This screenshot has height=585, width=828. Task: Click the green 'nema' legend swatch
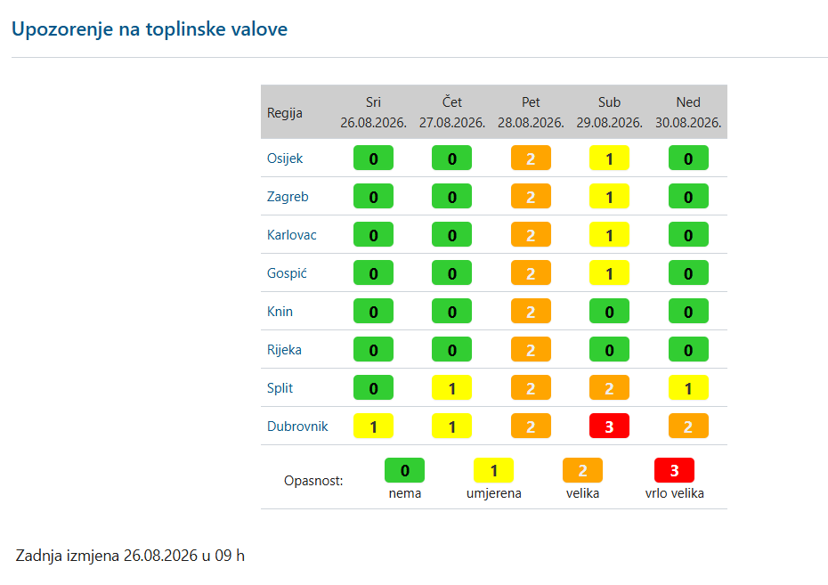[404, 470]
